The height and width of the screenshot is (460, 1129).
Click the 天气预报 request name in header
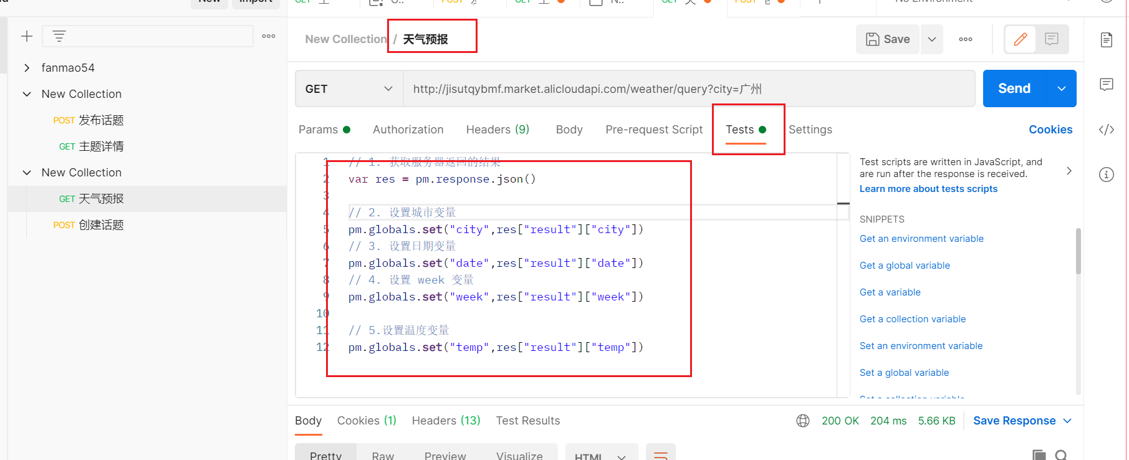425,39
